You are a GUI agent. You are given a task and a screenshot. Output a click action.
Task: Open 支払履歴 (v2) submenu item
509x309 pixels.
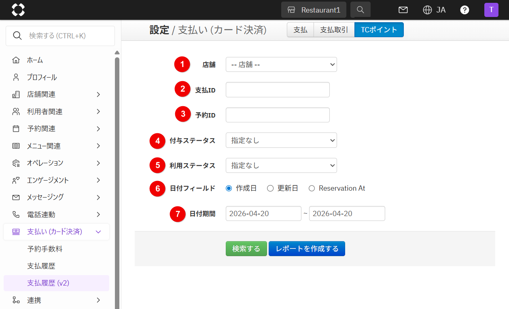57,283
